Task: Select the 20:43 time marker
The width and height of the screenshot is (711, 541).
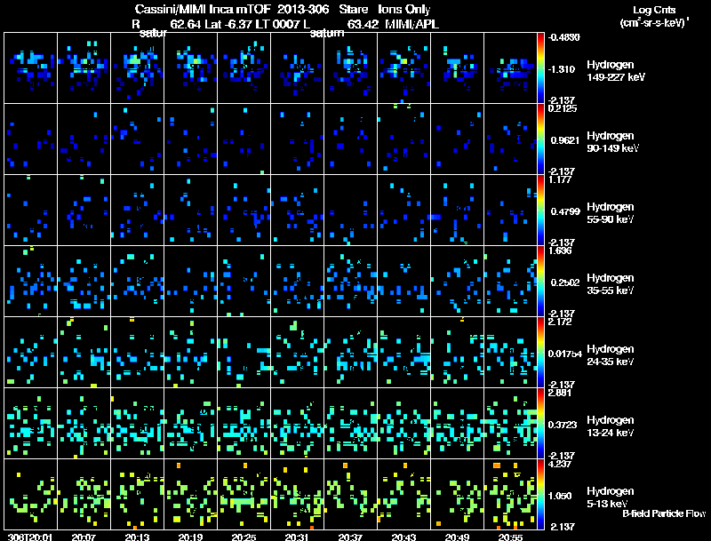Action: tap(404, 537)
